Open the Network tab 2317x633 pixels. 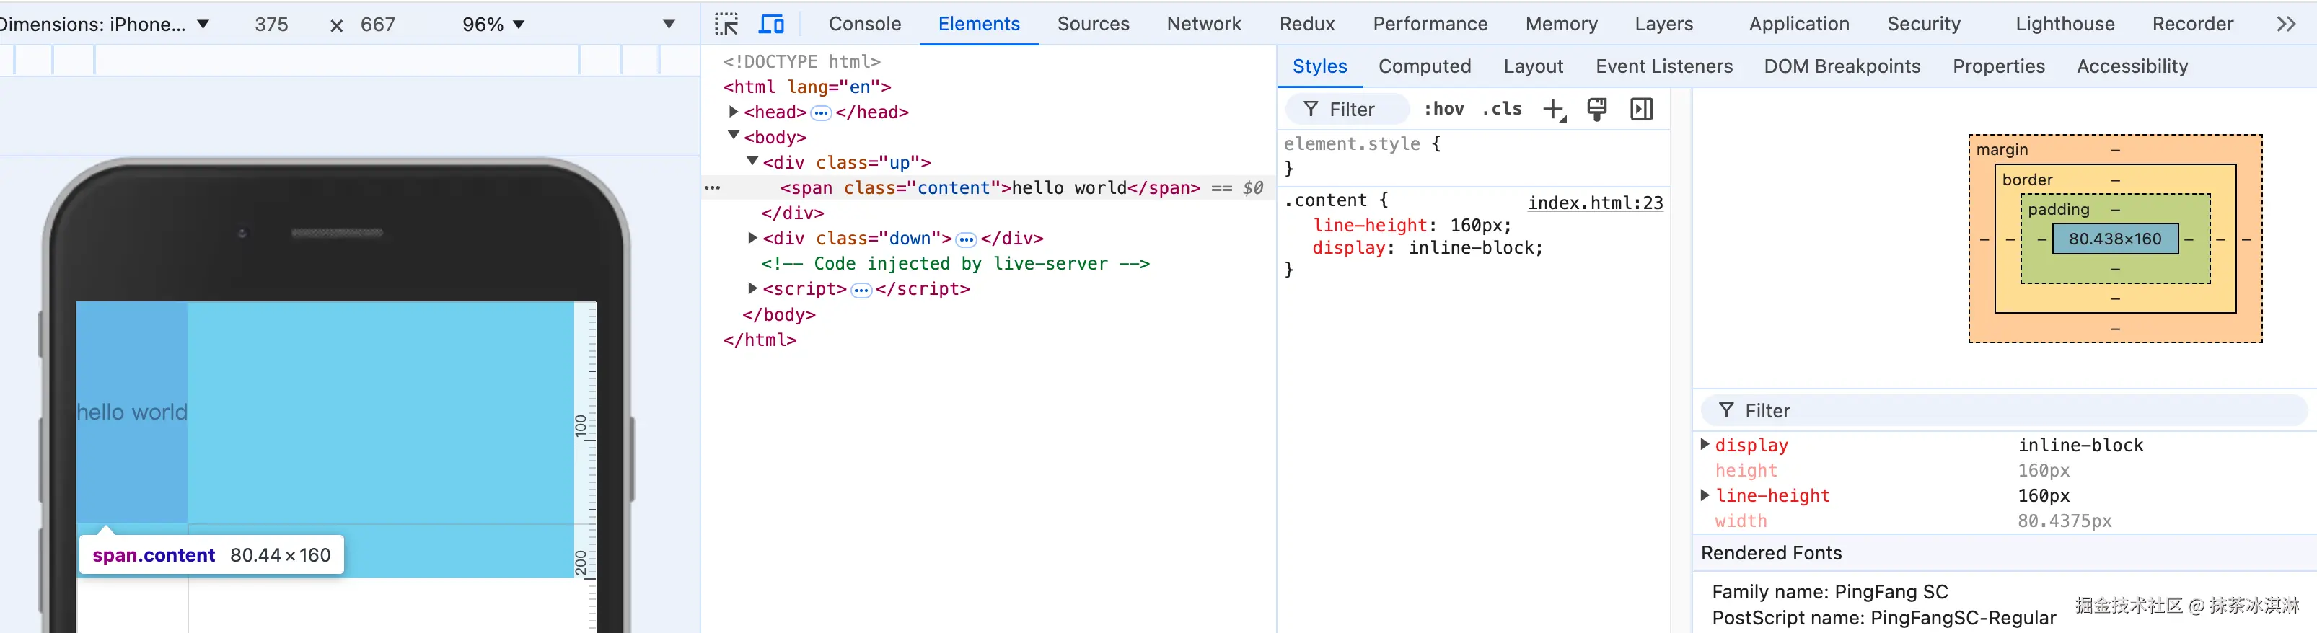pos(1203,25)
